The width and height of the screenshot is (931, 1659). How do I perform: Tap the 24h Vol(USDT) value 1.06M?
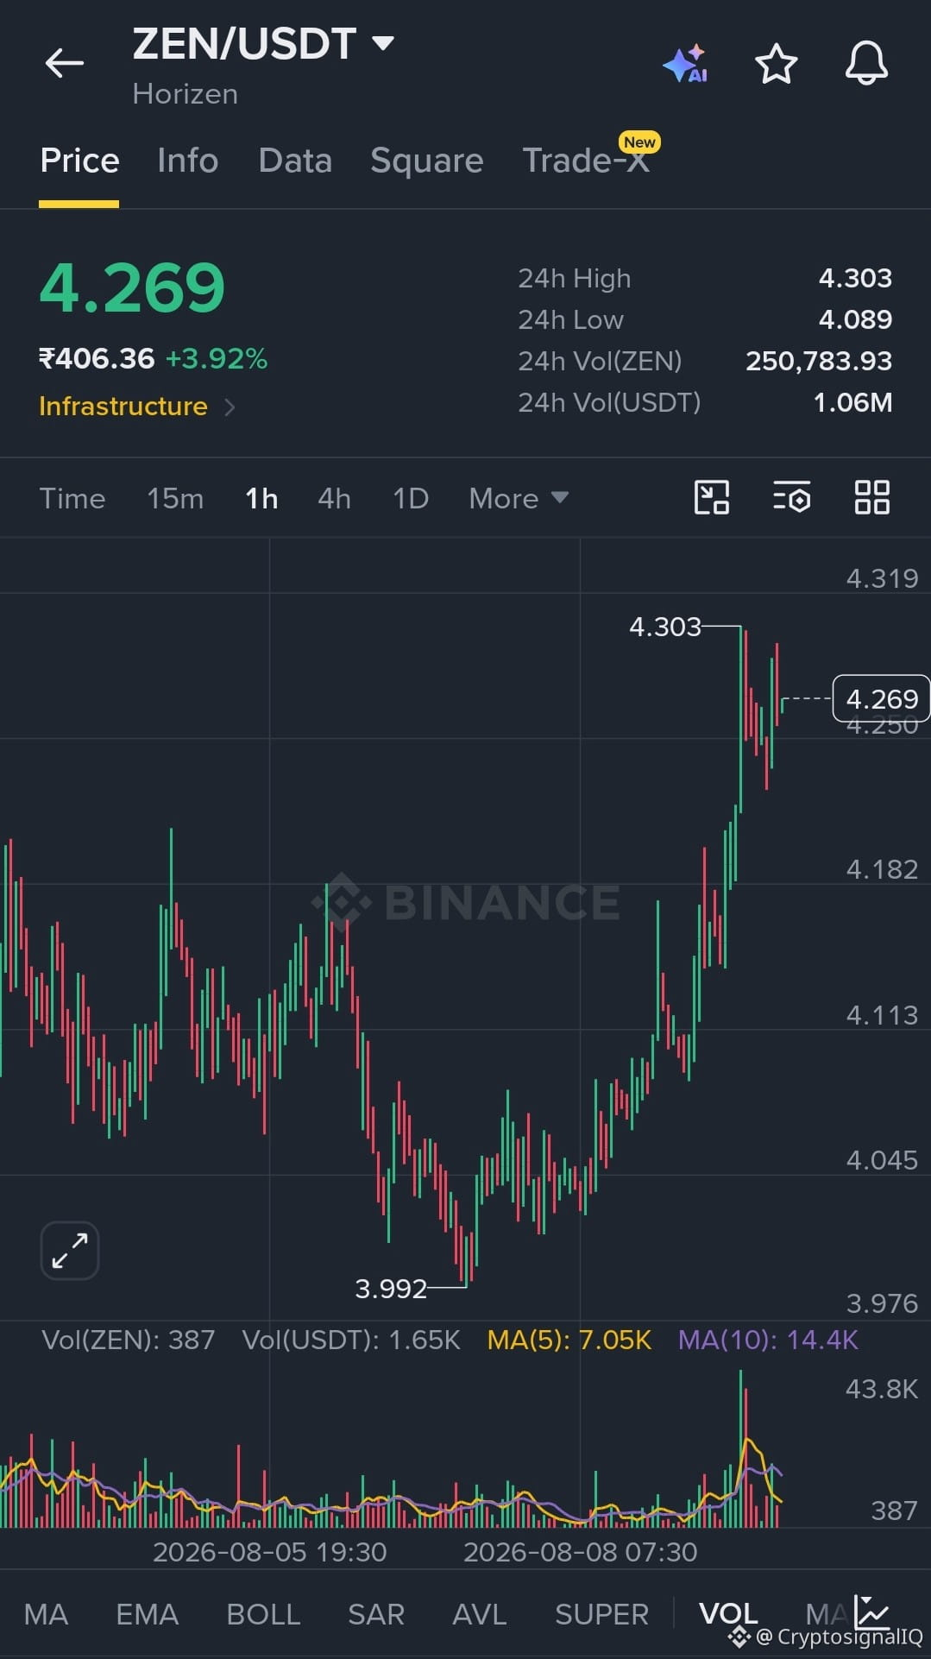[x=852, y=402]
